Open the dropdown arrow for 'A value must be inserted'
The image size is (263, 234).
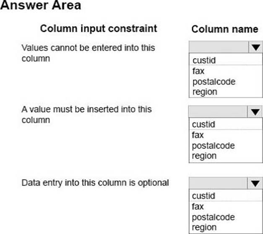click(x=255, y=112)
